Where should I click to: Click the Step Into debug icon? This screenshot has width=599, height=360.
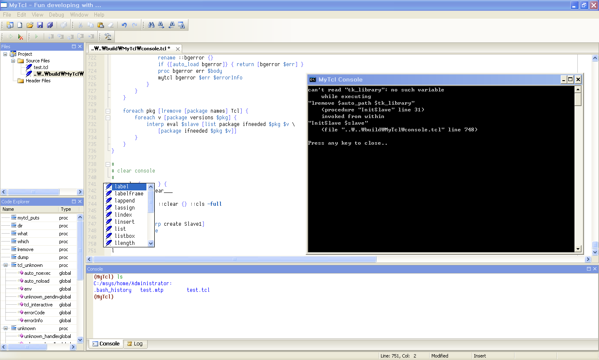[x=51, y=37]
